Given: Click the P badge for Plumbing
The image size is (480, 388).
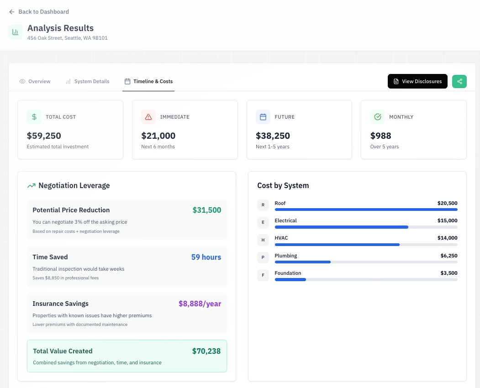Looking at the screenshot, I should point(263,257).
